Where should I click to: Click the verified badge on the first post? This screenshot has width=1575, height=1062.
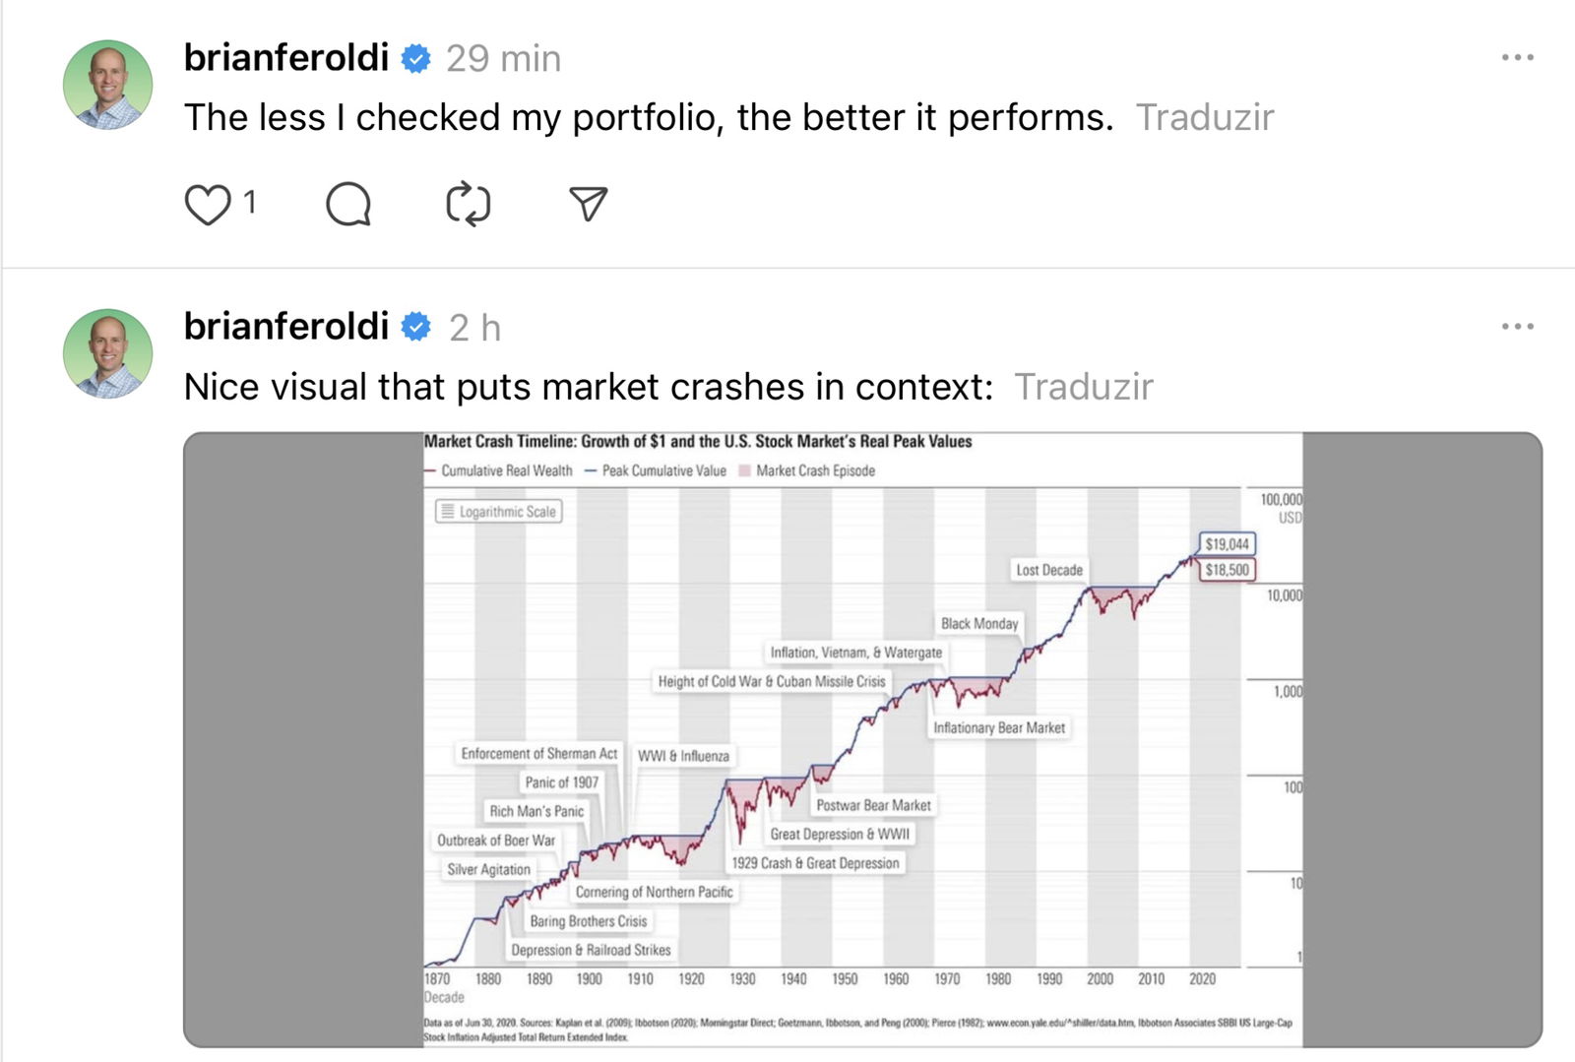pos(416,59)
